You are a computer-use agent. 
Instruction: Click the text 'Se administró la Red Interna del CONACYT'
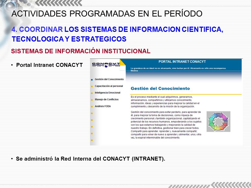(x=90, y=159)
